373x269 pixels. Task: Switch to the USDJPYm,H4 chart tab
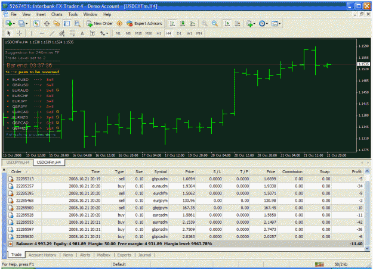click(18, 162)
